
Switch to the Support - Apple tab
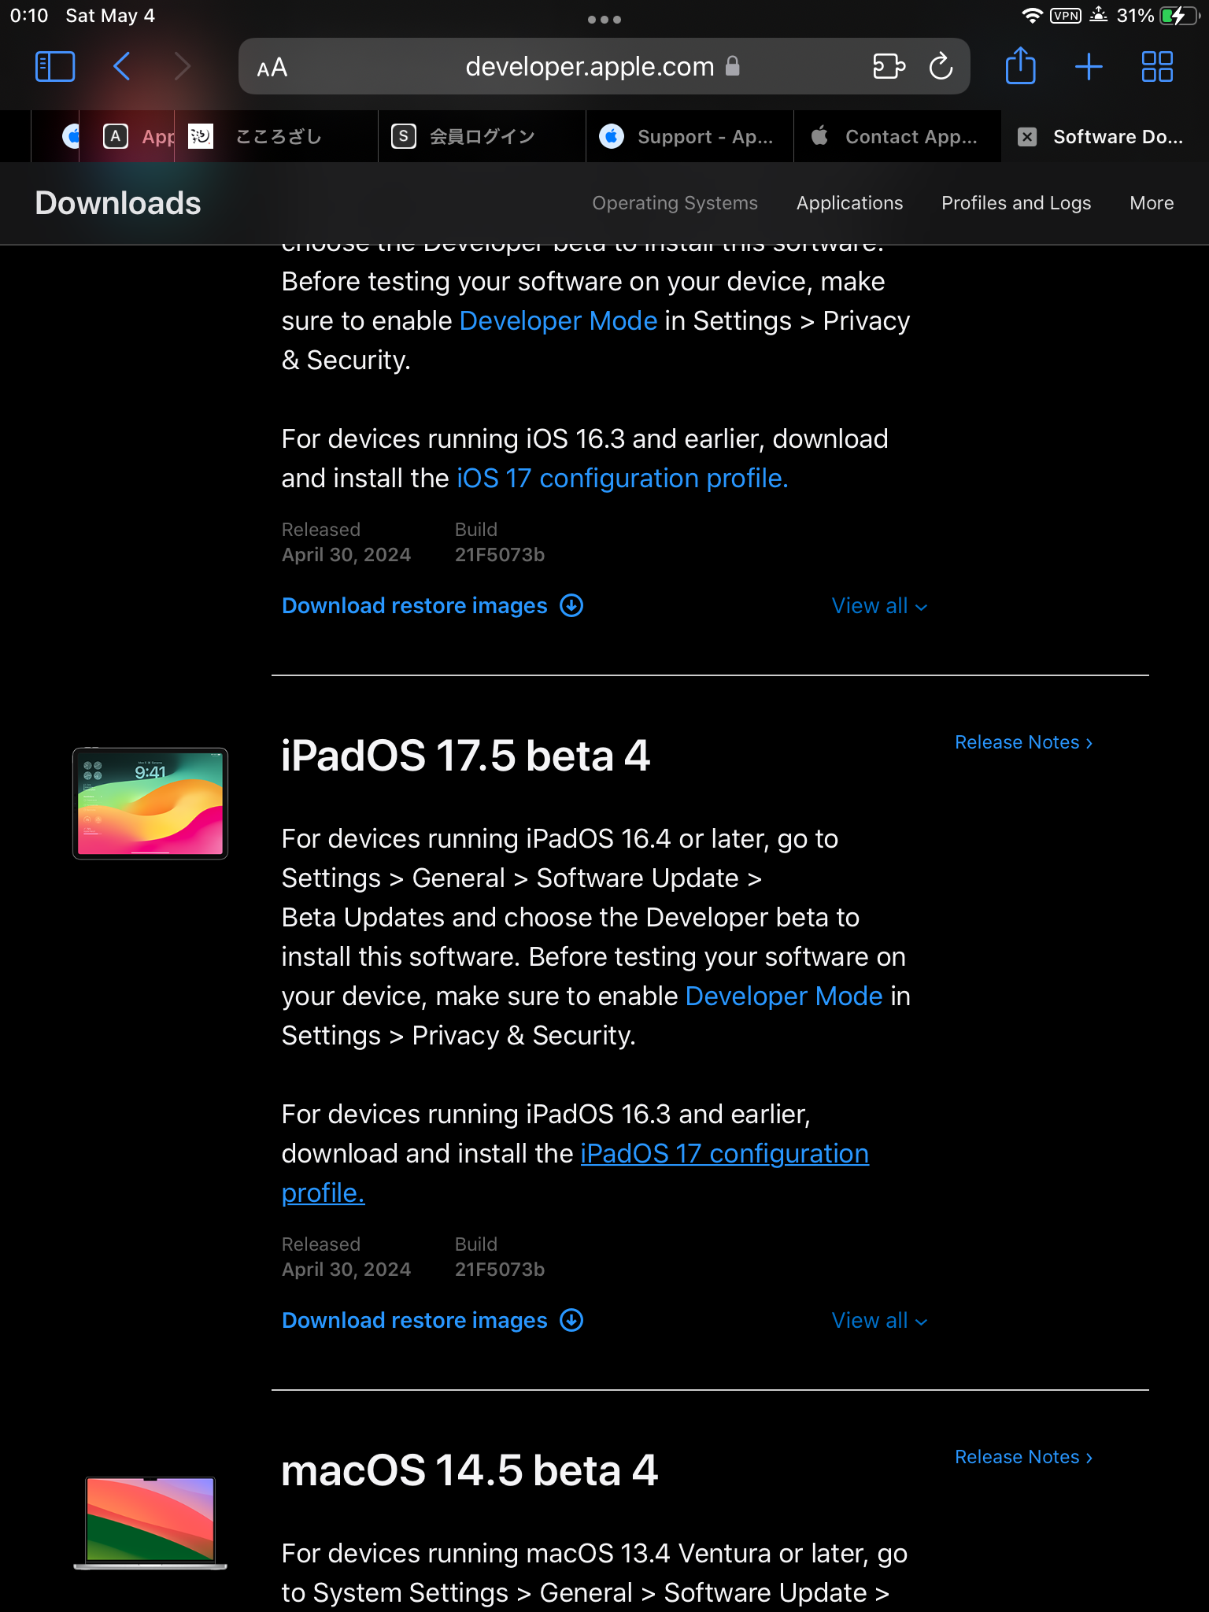click(689, 137)
